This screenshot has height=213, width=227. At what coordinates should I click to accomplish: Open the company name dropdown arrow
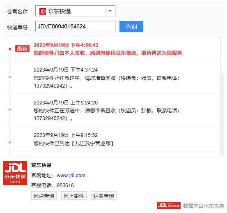point(110,11)
